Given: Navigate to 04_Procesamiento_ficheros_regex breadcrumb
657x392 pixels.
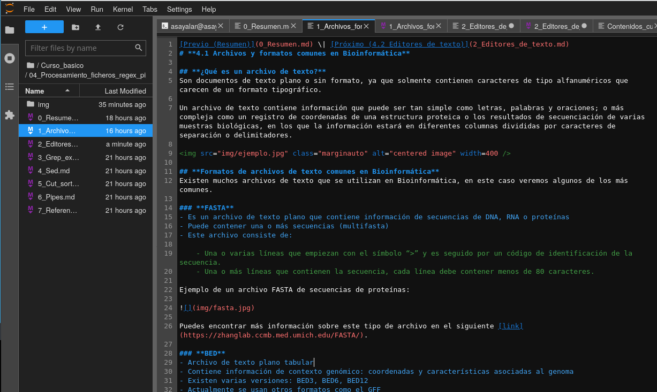Looking at the screenshot, I should click(x=87, y=75).
